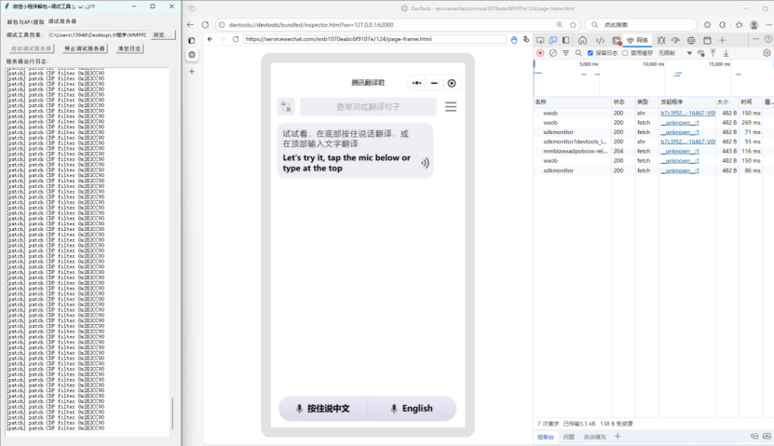The height and width of the screenshot is (446, 774).
Task: Open the Elements tab code icon
Action: (600, 40)
